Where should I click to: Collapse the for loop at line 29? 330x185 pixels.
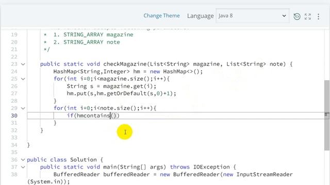(x=23, y=108)
